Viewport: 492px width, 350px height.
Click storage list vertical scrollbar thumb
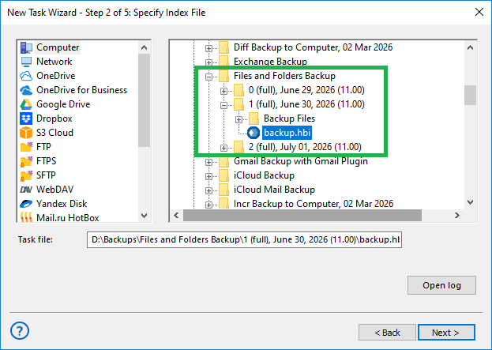coord(144,100)
